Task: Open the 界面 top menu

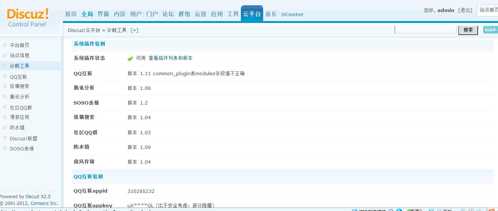Action: click(x=103, y=14)
